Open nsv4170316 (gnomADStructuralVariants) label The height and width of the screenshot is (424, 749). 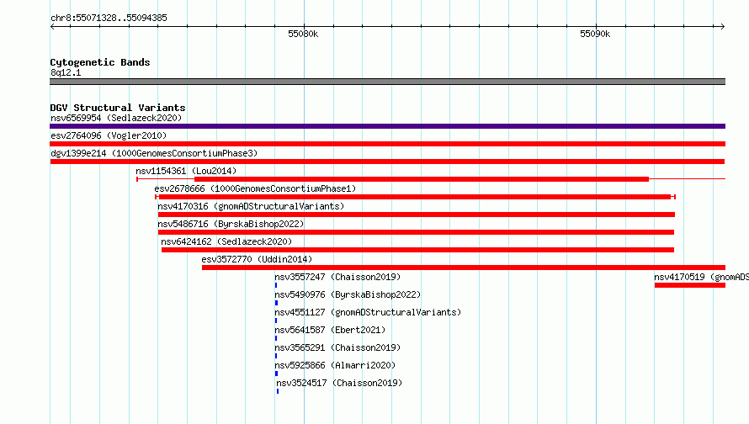click(x=251, y=206)
